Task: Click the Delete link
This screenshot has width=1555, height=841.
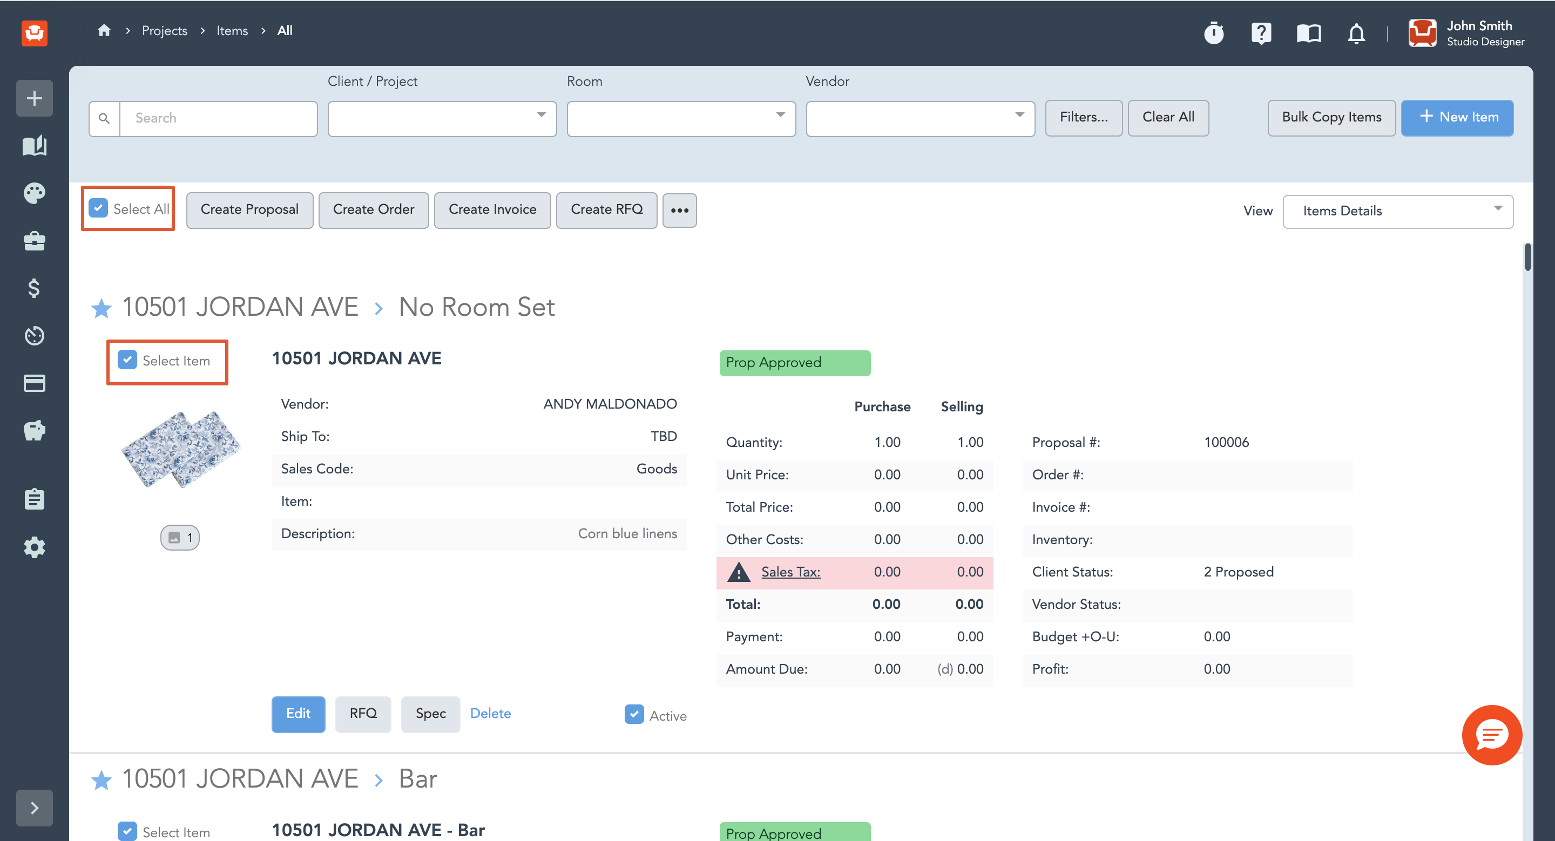Action: coord(490,713)
